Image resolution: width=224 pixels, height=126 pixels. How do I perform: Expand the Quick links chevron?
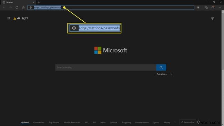pyautogui.click(x=171, y=74)
